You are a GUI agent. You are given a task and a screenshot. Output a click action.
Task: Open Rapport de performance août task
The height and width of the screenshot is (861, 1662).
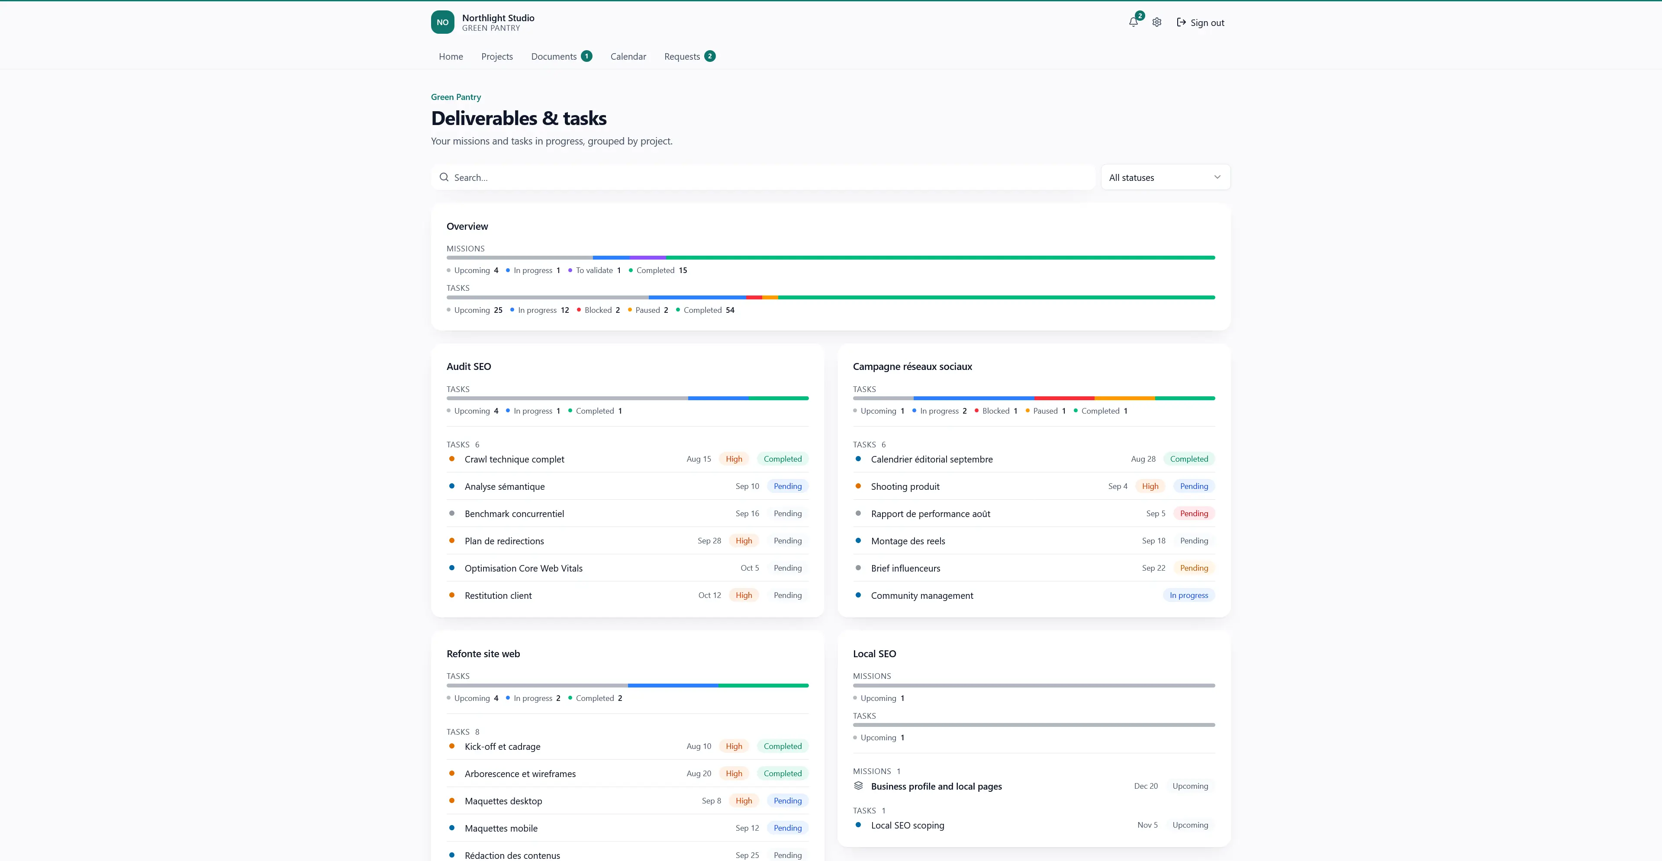[x=1034, y=514]
